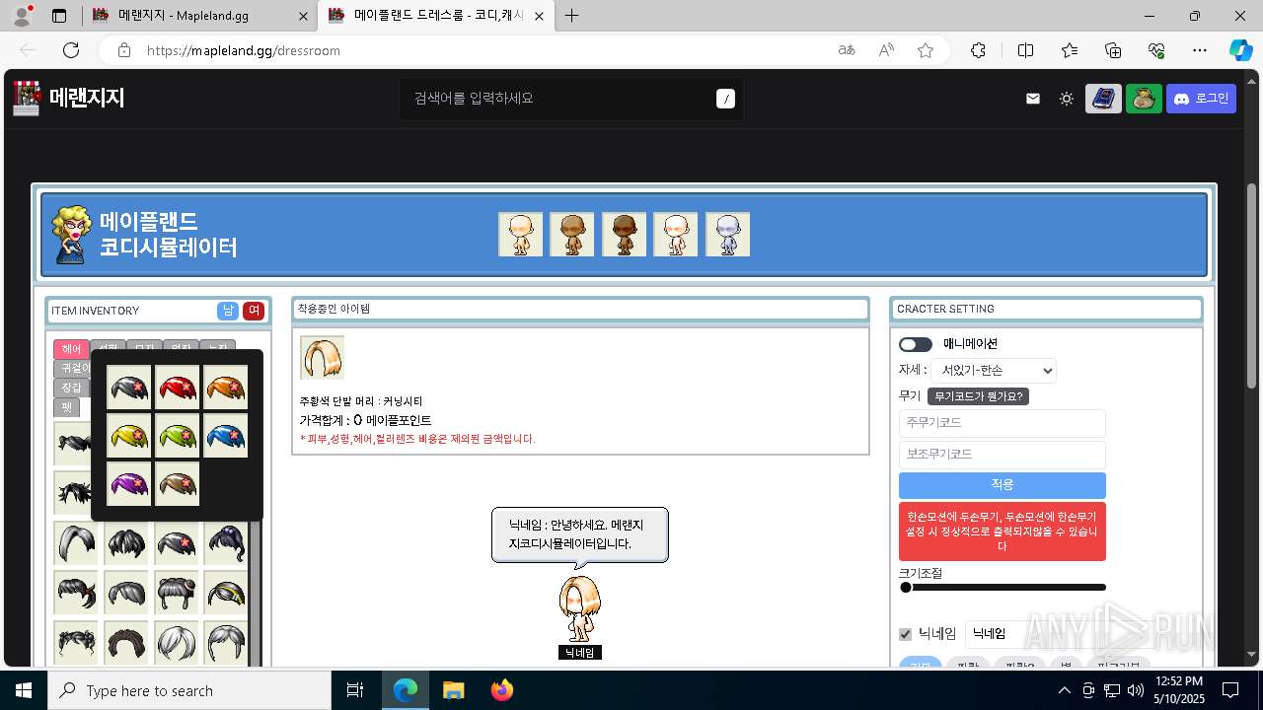
Task: Choose the yellow hair color variant
Action: (128, 436)
